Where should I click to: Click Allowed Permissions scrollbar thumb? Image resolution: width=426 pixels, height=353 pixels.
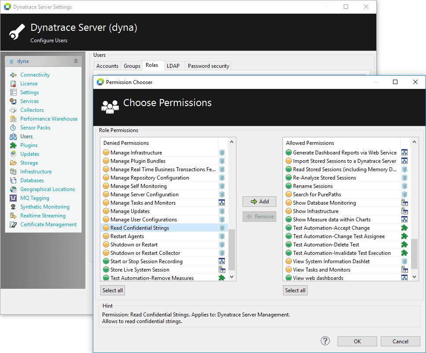pos(414,254)
